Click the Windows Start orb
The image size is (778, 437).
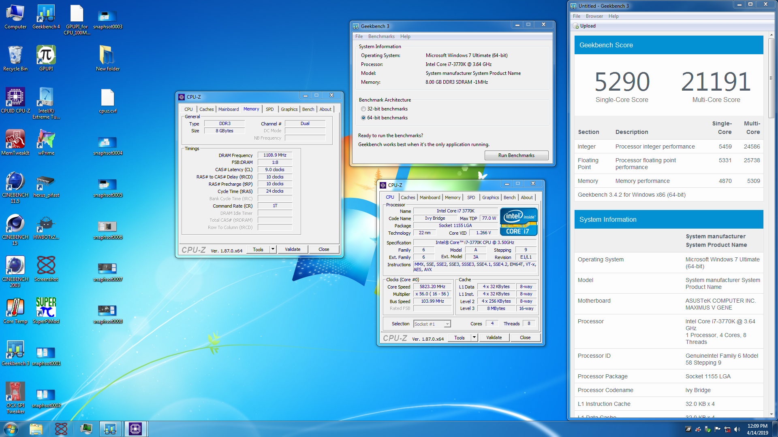point(11,429)
